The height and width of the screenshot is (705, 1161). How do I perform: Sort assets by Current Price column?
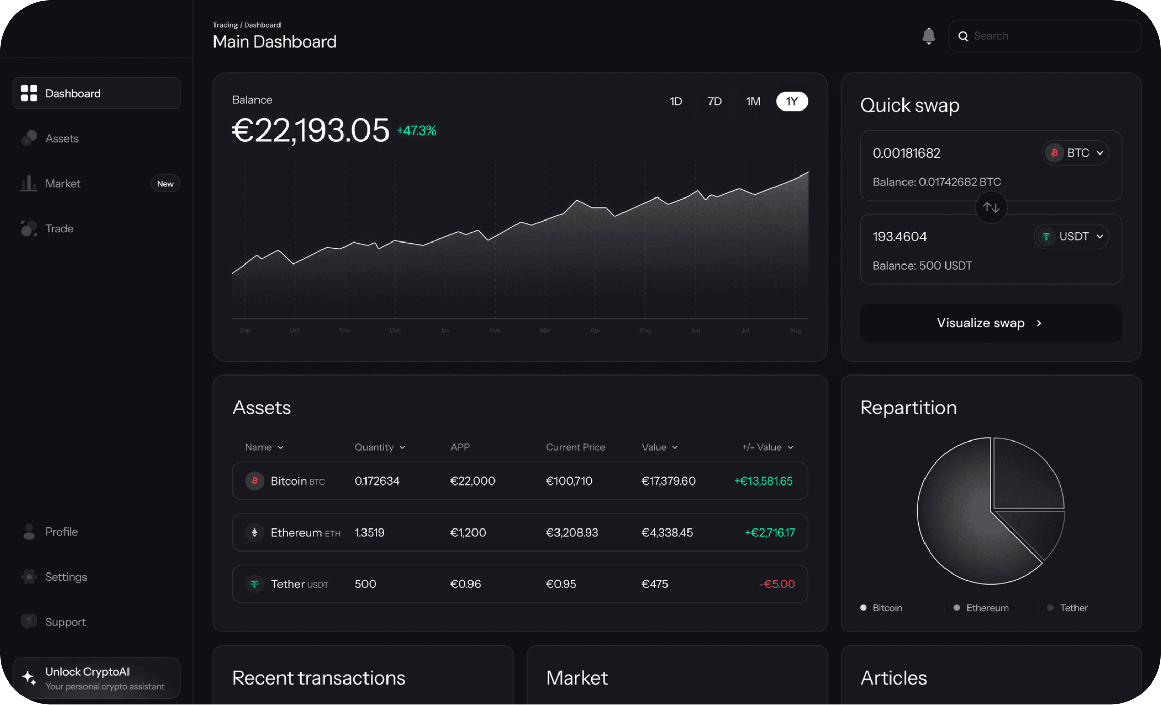(x=575, y=447)
